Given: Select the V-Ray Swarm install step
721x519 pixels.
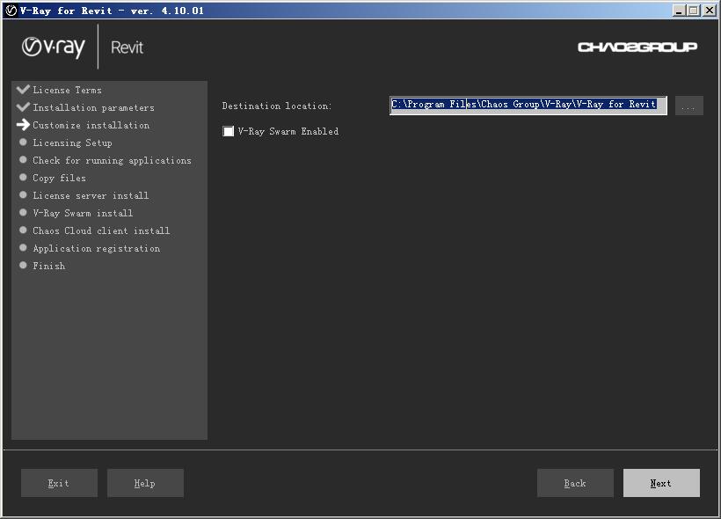Looking at the screenshot, I should (x=83, y=213).
